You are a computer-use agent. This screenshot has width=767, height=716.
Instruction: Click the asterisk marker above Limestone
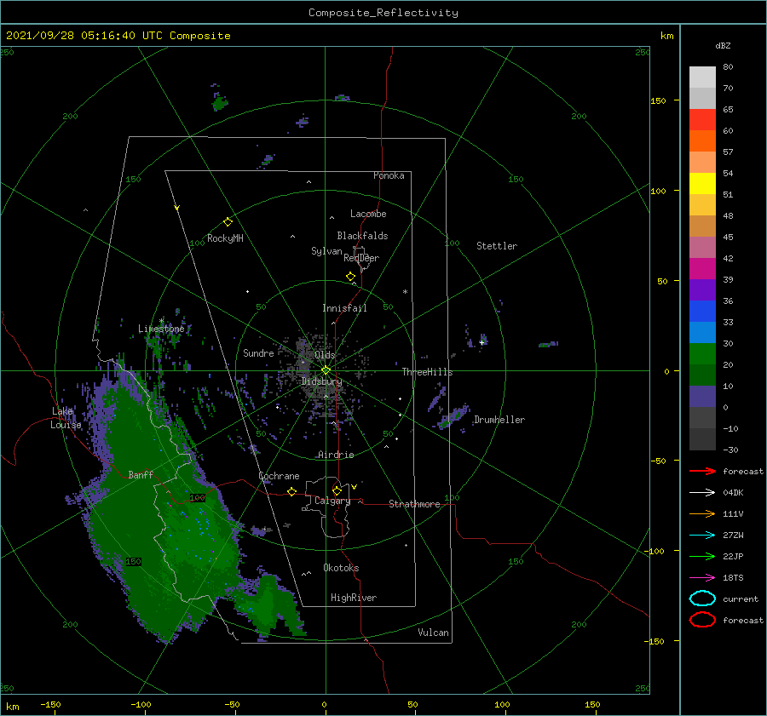[161, 321]
